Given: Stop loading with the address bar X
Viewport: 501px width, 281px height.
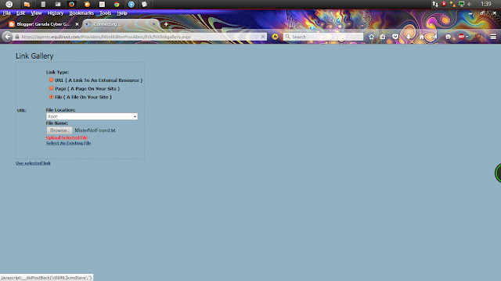Looking at the screenshot, I should click(x=263, y=37).
